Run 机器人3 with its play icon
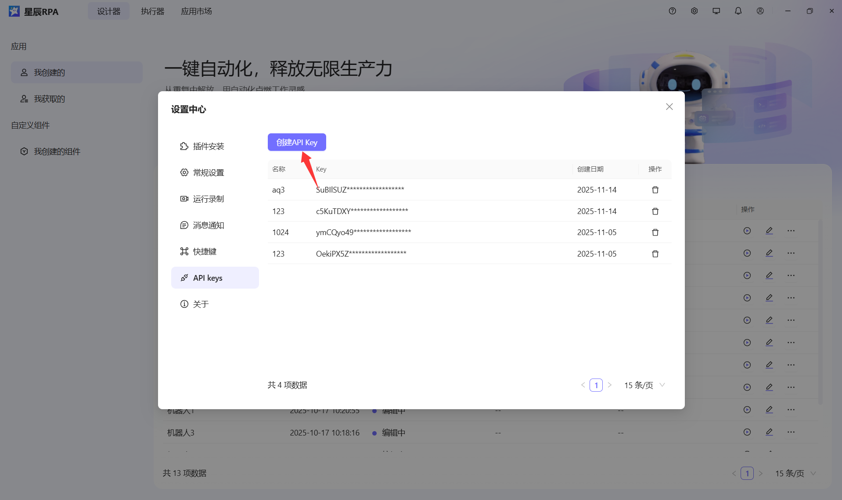This screenshot has width=842, height=500. [x=747, y=432]
